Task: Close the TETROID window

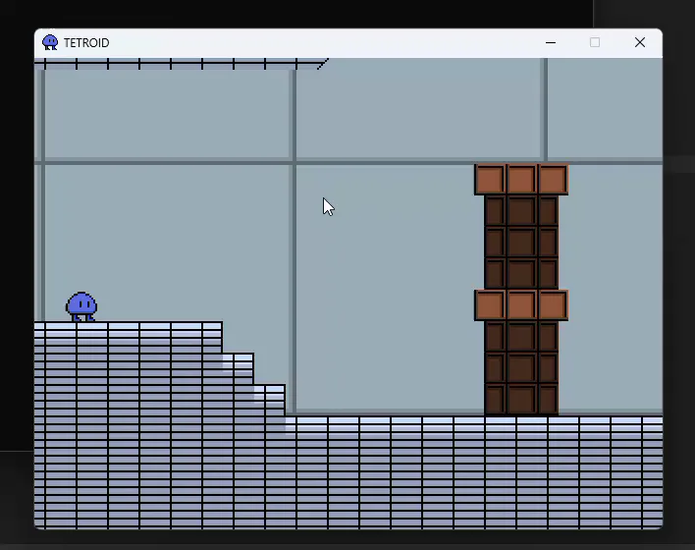Action: click(x=640, y=42)
